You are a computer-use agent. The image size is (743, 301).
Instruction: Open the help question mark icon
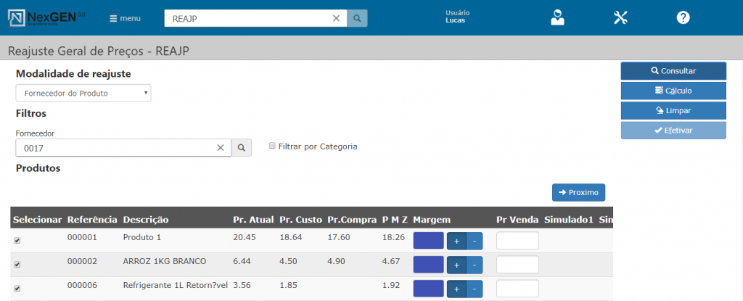point(683,18)
